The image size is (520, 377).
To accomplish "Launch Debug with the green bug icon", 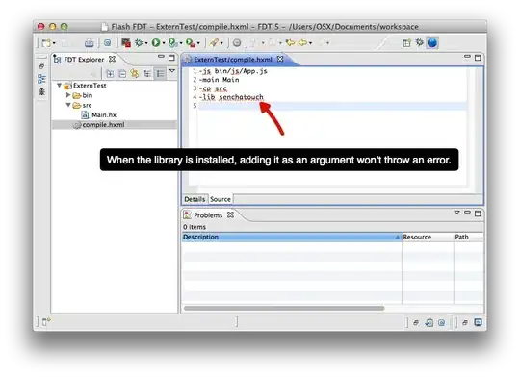I will (x=139, y=42).
